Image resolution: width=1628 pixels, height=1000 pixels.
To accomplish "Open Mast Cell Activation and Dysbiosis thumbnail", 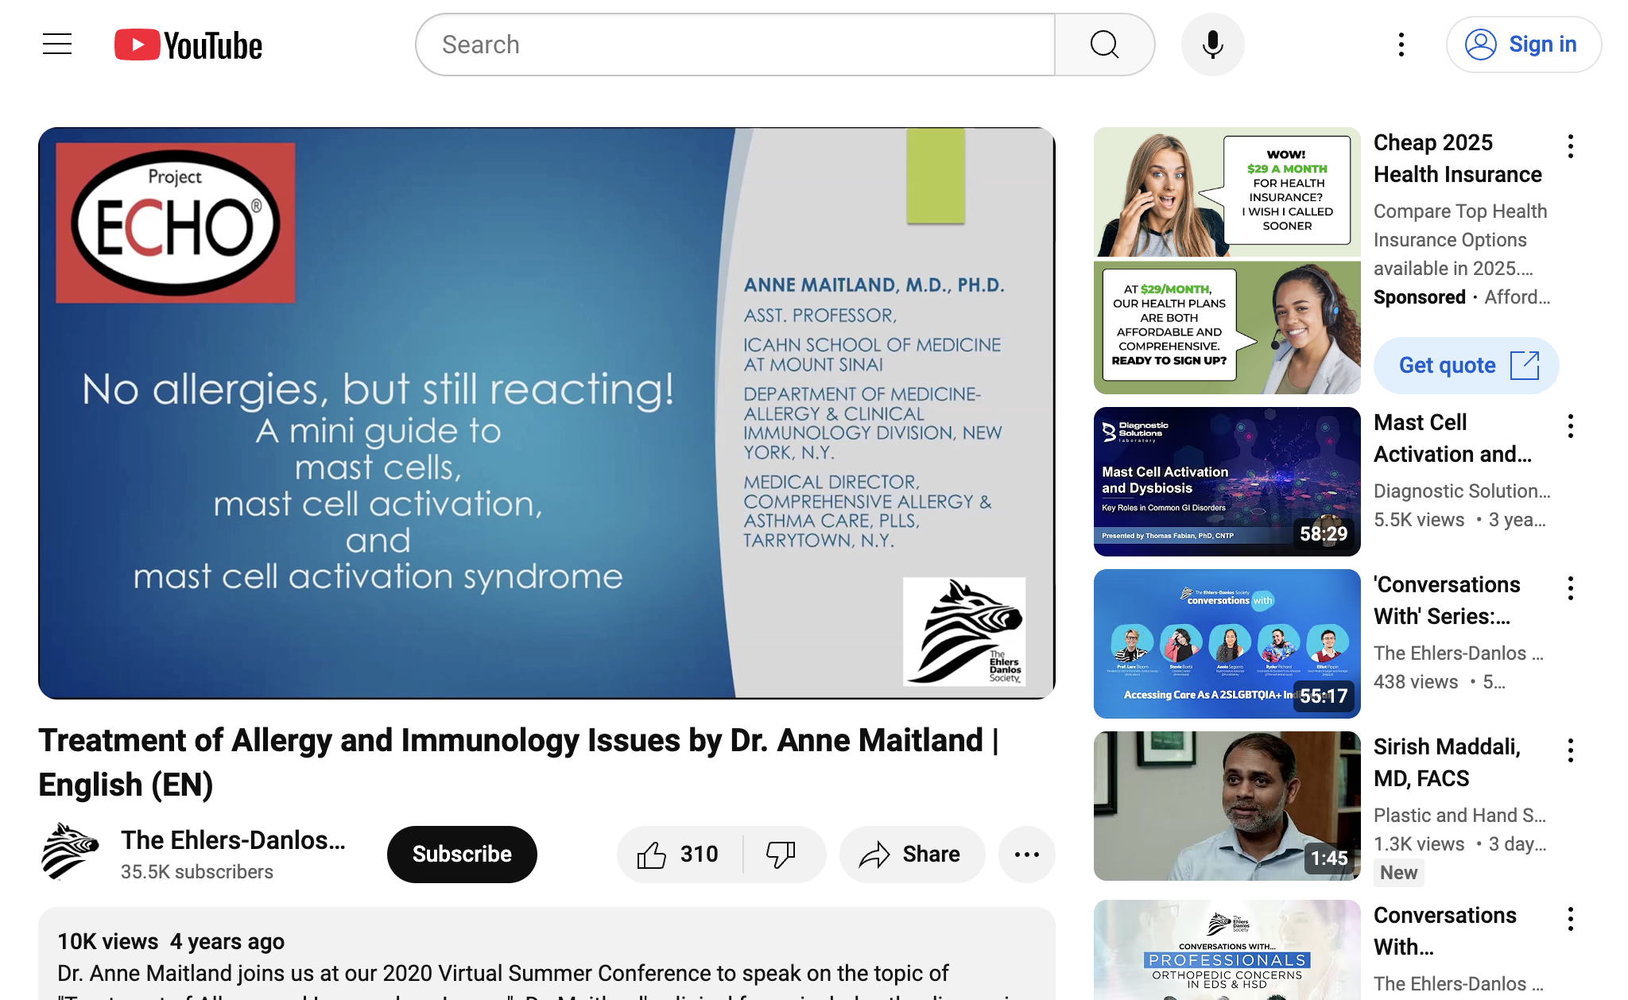I will 1227,482.
